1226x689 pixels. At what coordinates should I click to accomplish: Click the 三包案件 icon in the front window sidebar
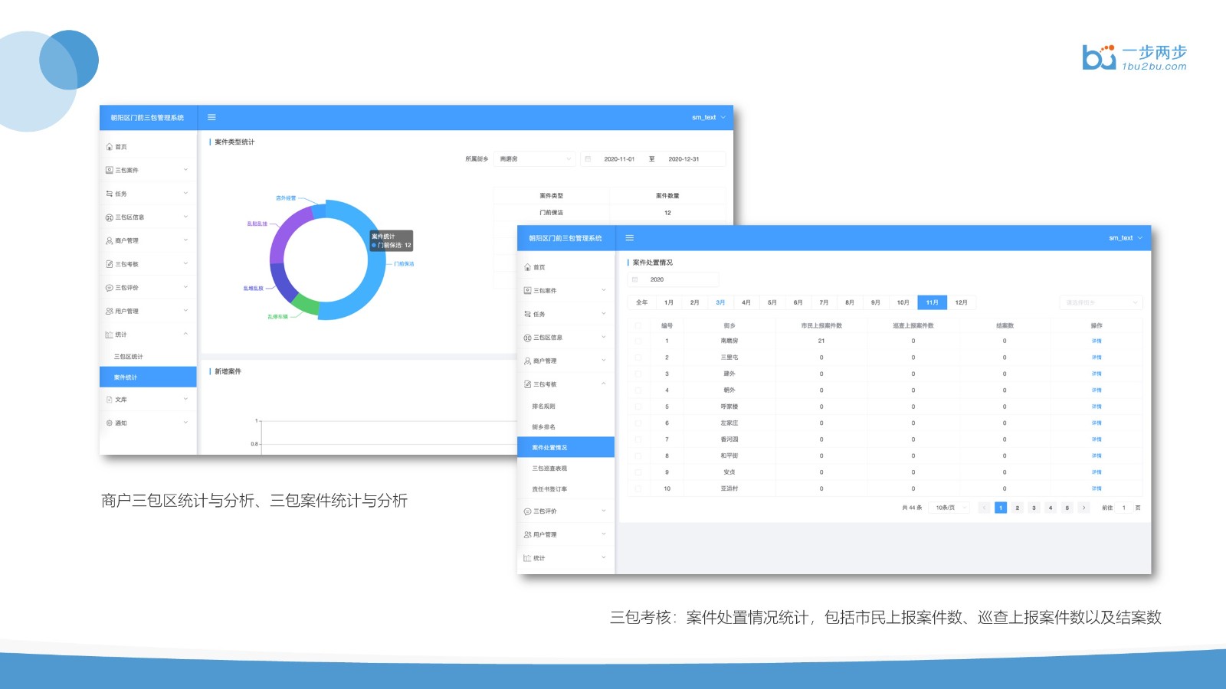[527, 291]
